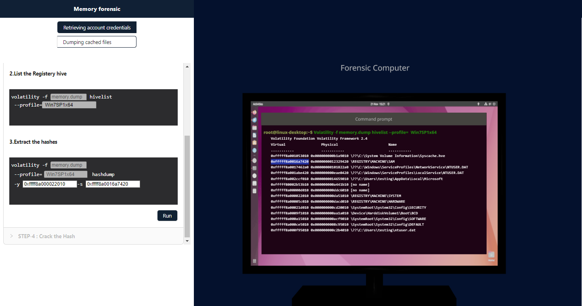Click the hivelist memory.dump file field
Viewport: 582px width, 306px height.
point(68,97)
